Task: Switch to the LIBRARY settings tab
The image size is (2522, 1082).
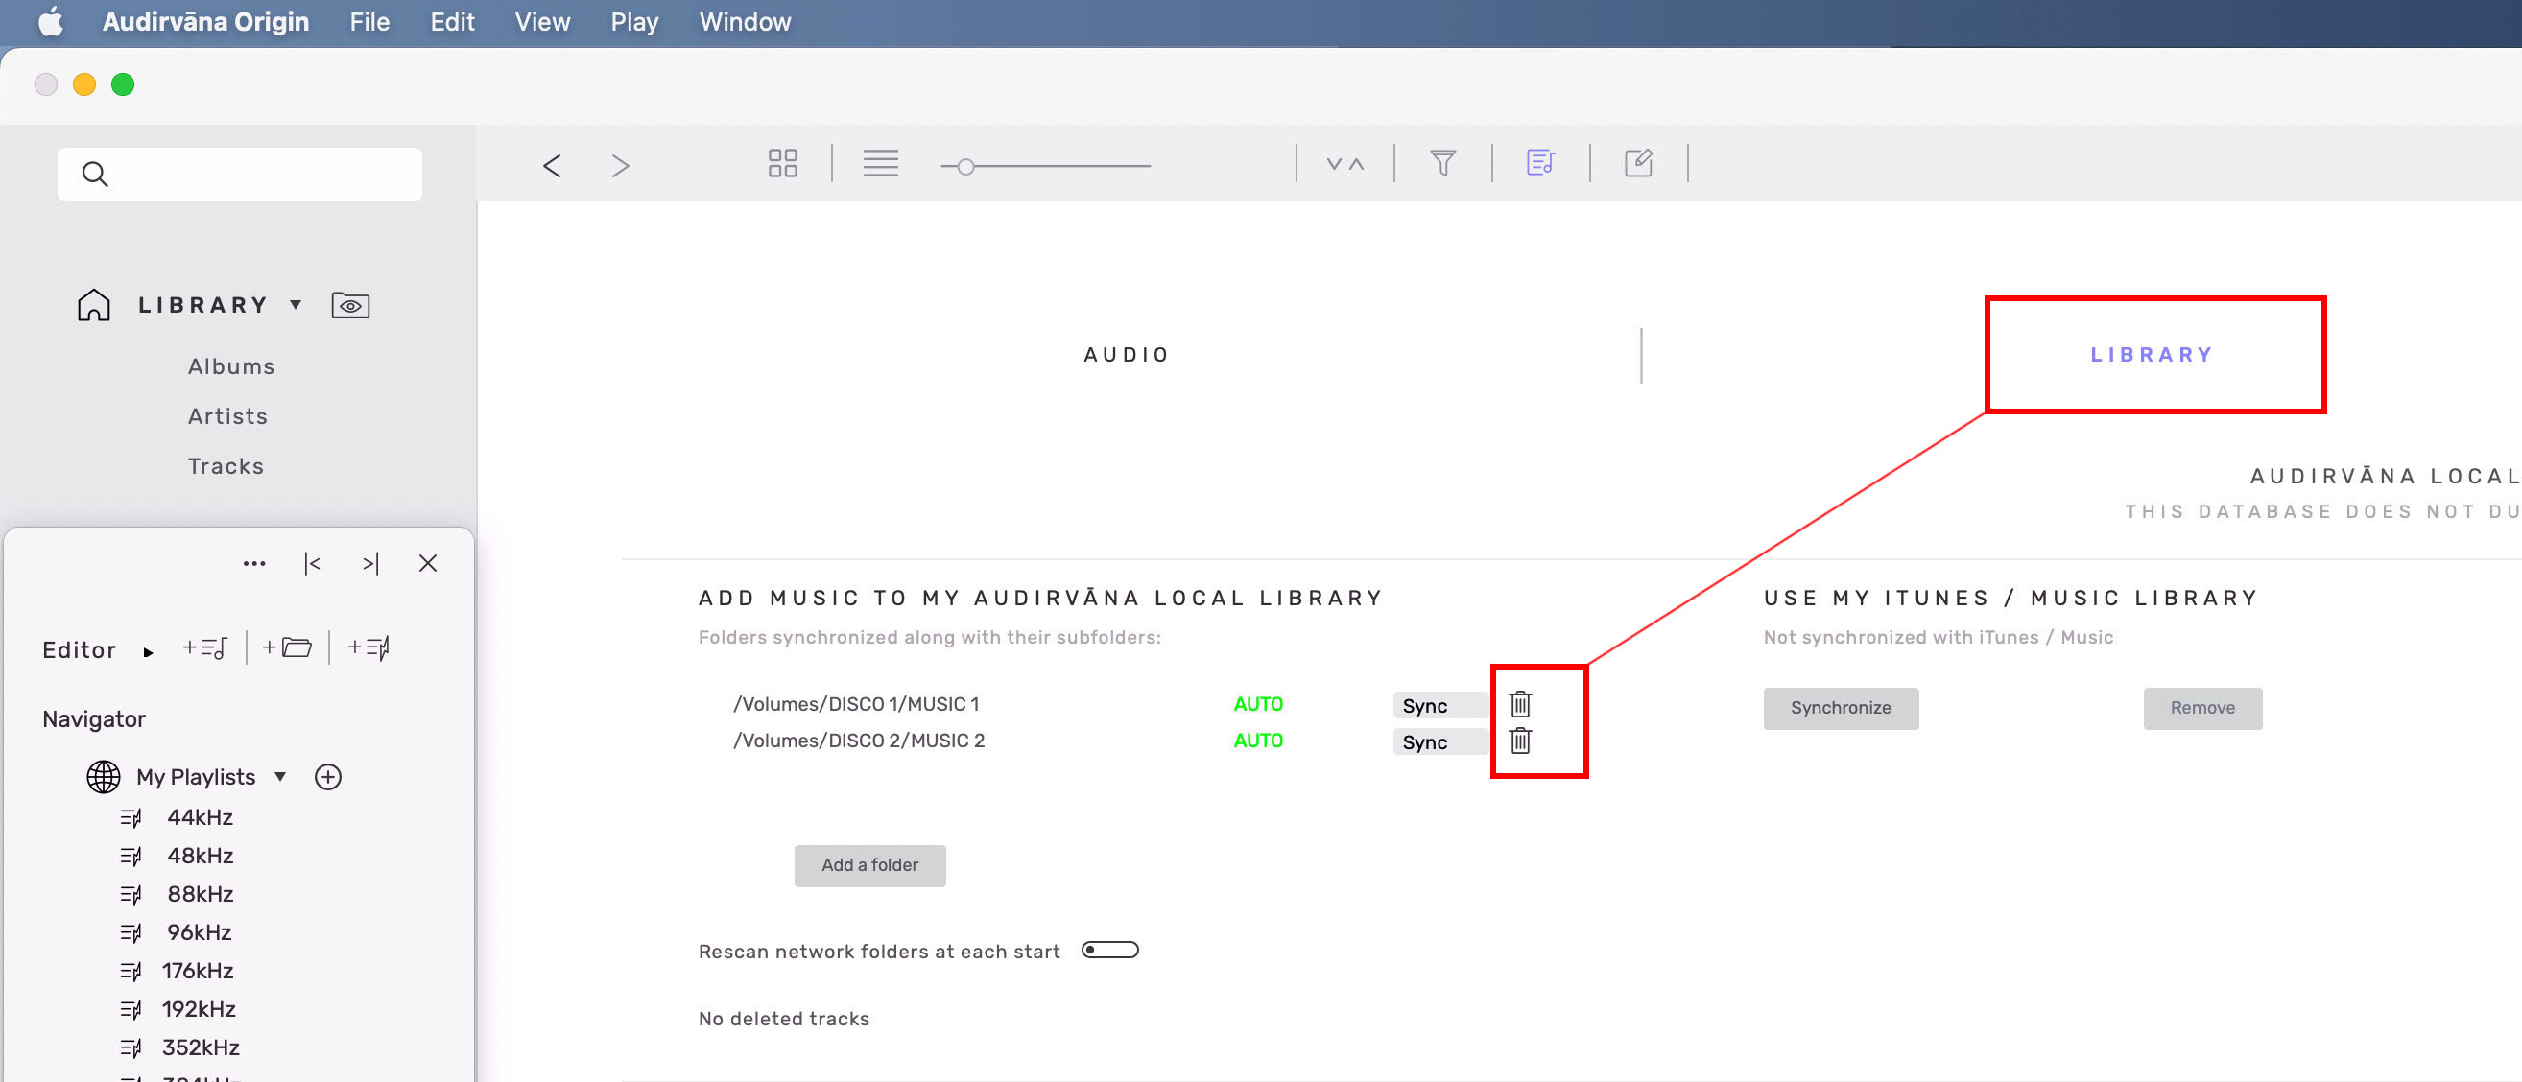Action: point(2152,354)
